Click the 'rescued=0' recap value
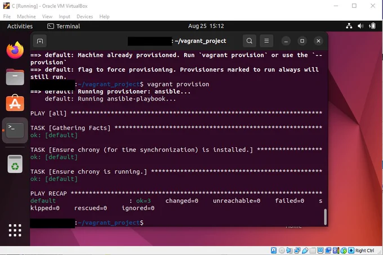Screen dimensions: 383x255 click(90, 208)
